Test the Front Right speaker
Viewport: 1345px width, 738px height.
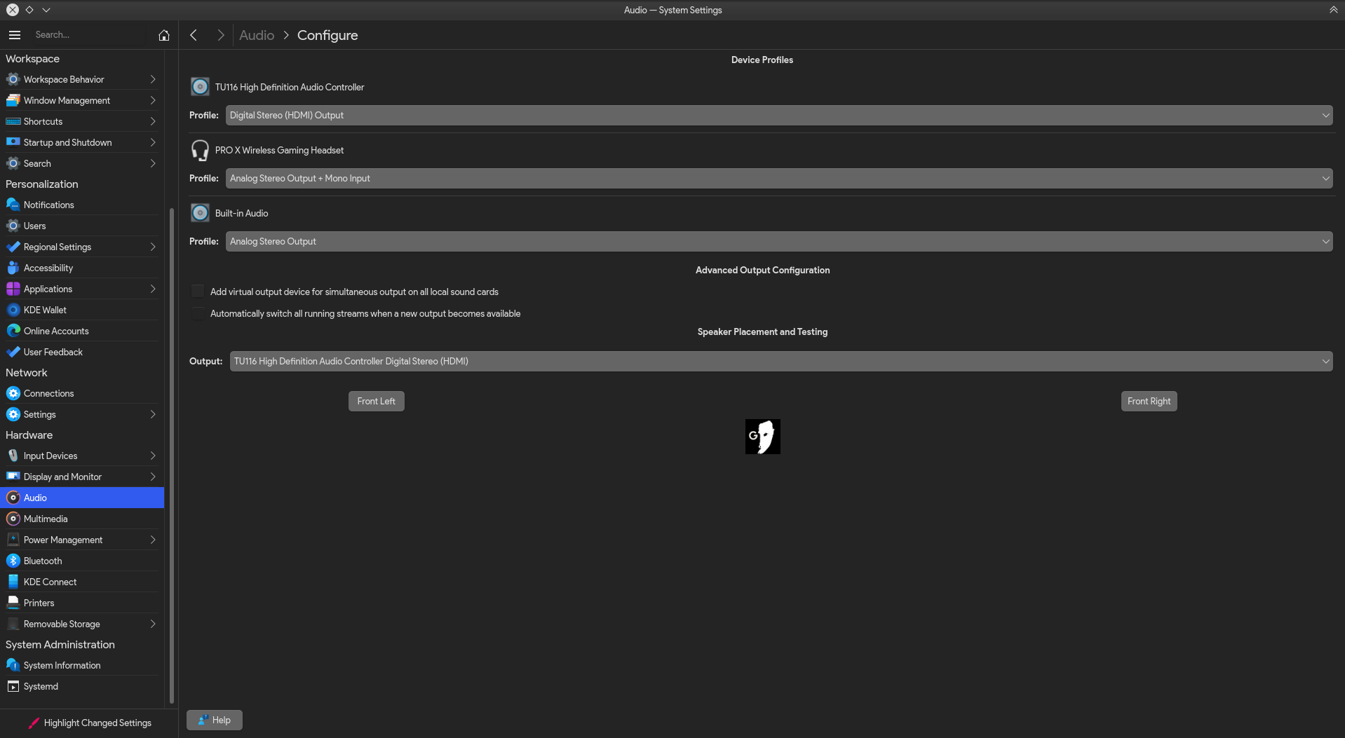click(x=1149, y=401)
